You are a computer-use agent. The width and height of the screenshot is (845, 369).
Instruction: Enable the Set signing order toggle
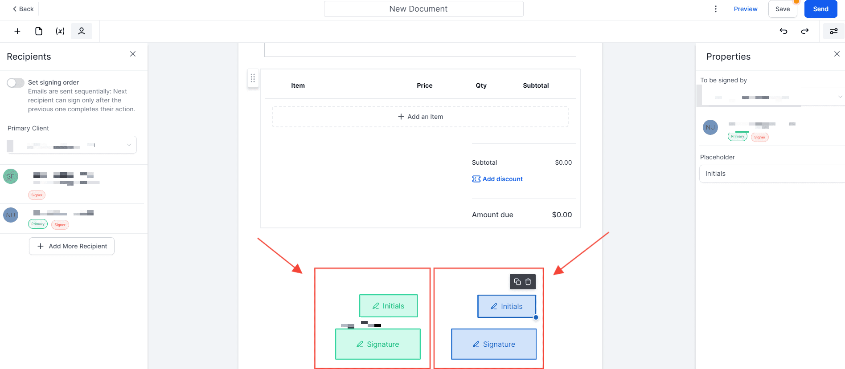tap(16, 83)
